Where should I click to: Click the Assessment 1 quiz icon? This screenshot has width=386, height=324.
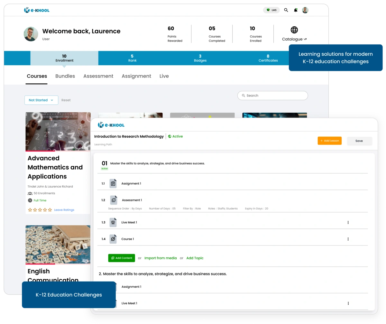[114, 200]
